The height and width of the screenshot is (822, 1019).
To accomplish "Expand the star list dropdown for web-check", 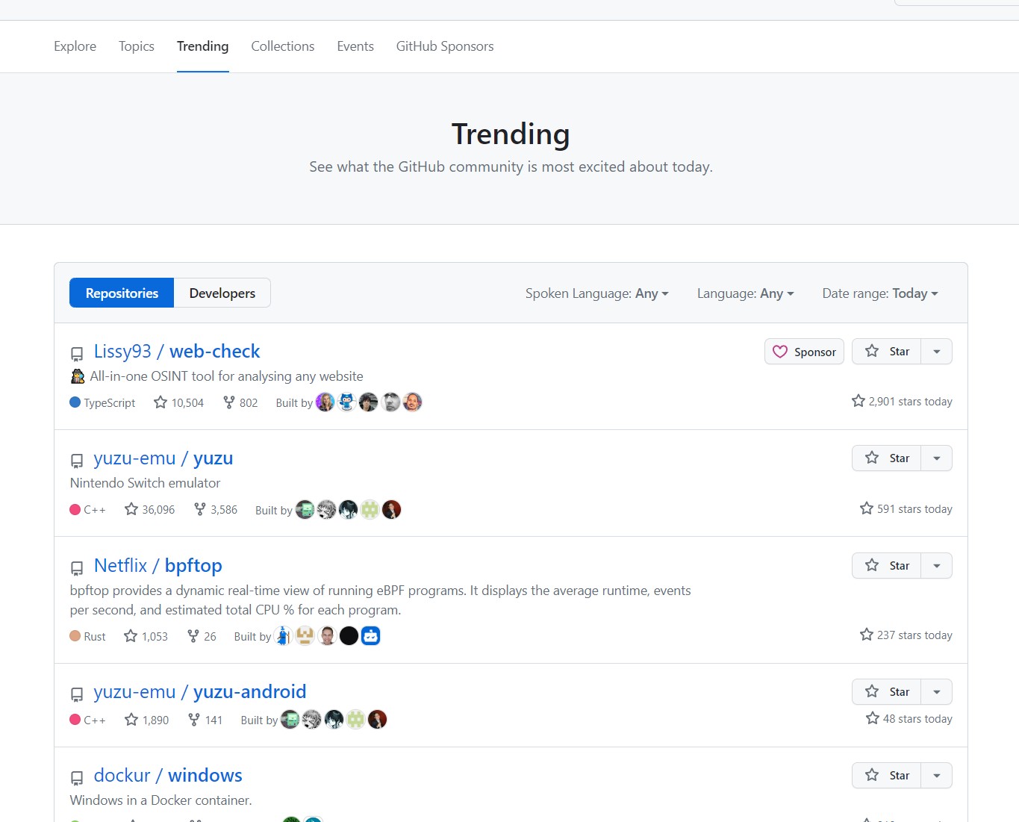I will point(937,352).
